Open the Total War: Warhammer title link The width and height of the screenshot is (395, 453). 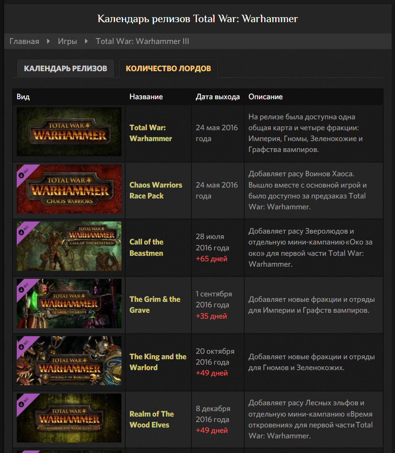[x=150, y=133]
